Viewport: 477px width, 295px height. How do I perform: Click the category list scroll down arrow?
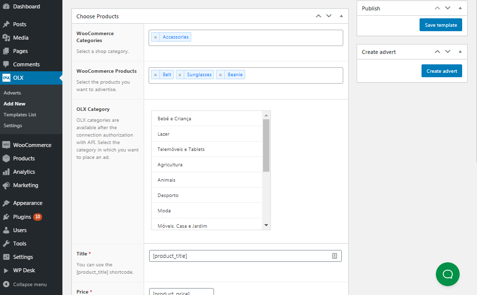tap(266, 225)
